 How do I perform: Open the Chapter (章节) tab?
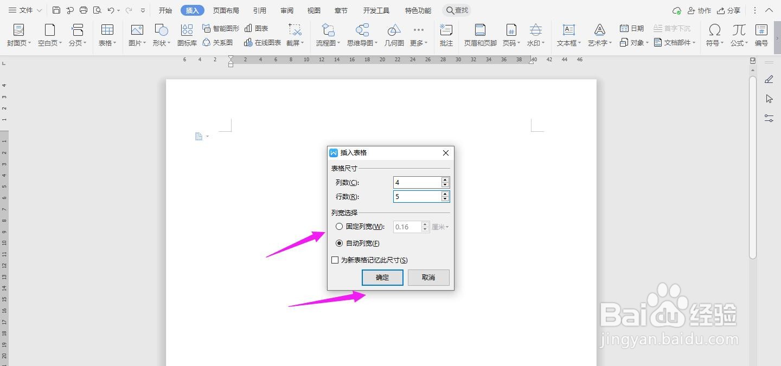[x=341, y=10]
